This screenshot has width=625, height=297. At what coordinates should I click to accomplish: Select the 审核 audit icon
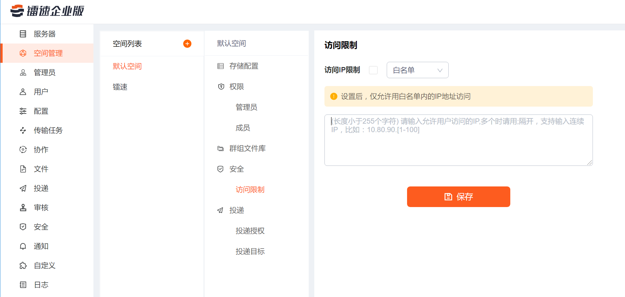point(23,207)
